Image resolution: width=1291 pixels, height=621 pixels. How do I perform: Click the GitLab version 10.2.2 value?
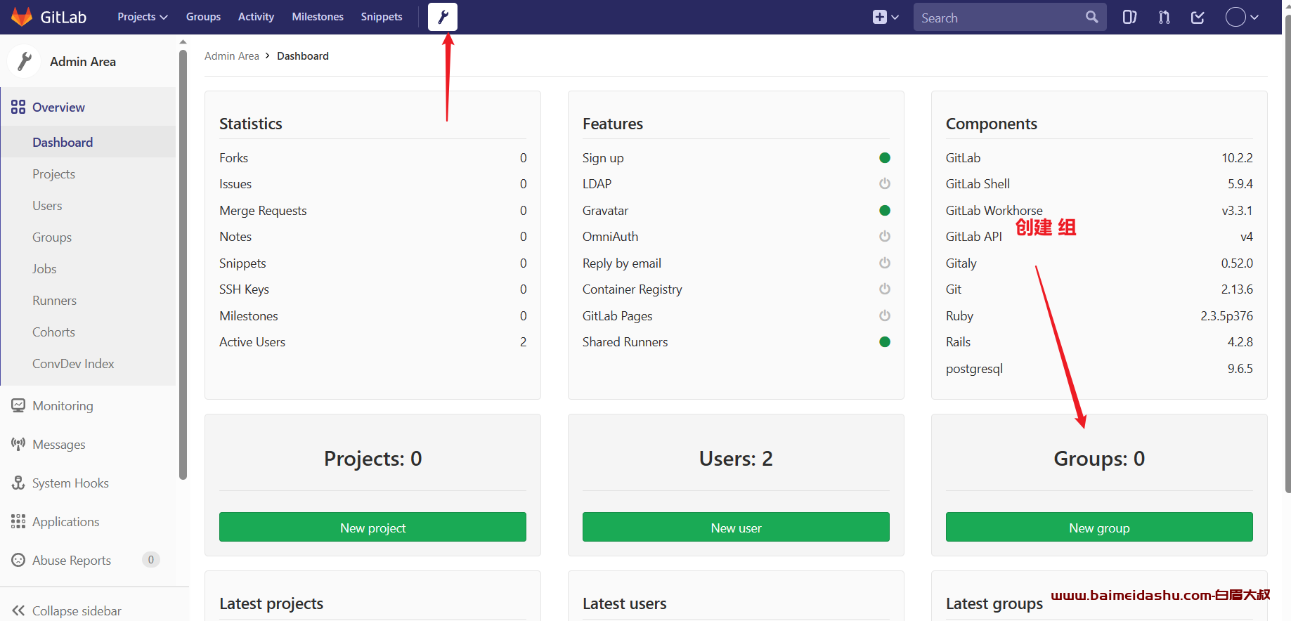tap(1237, 158)
